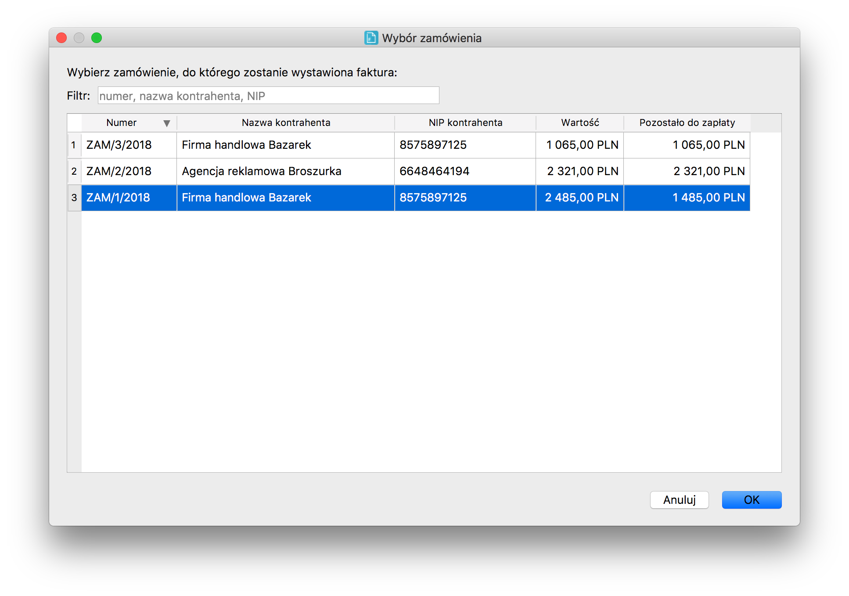This screenshot has height=596, width=849.
Task: Click NIP 6648464194 cell
Action: (x=465, y=171)
